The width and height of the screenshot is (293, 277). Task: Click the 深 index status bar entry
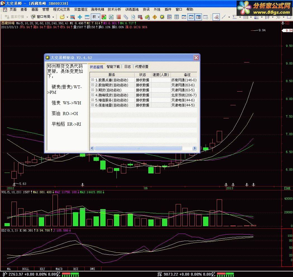tap(186, 274)
